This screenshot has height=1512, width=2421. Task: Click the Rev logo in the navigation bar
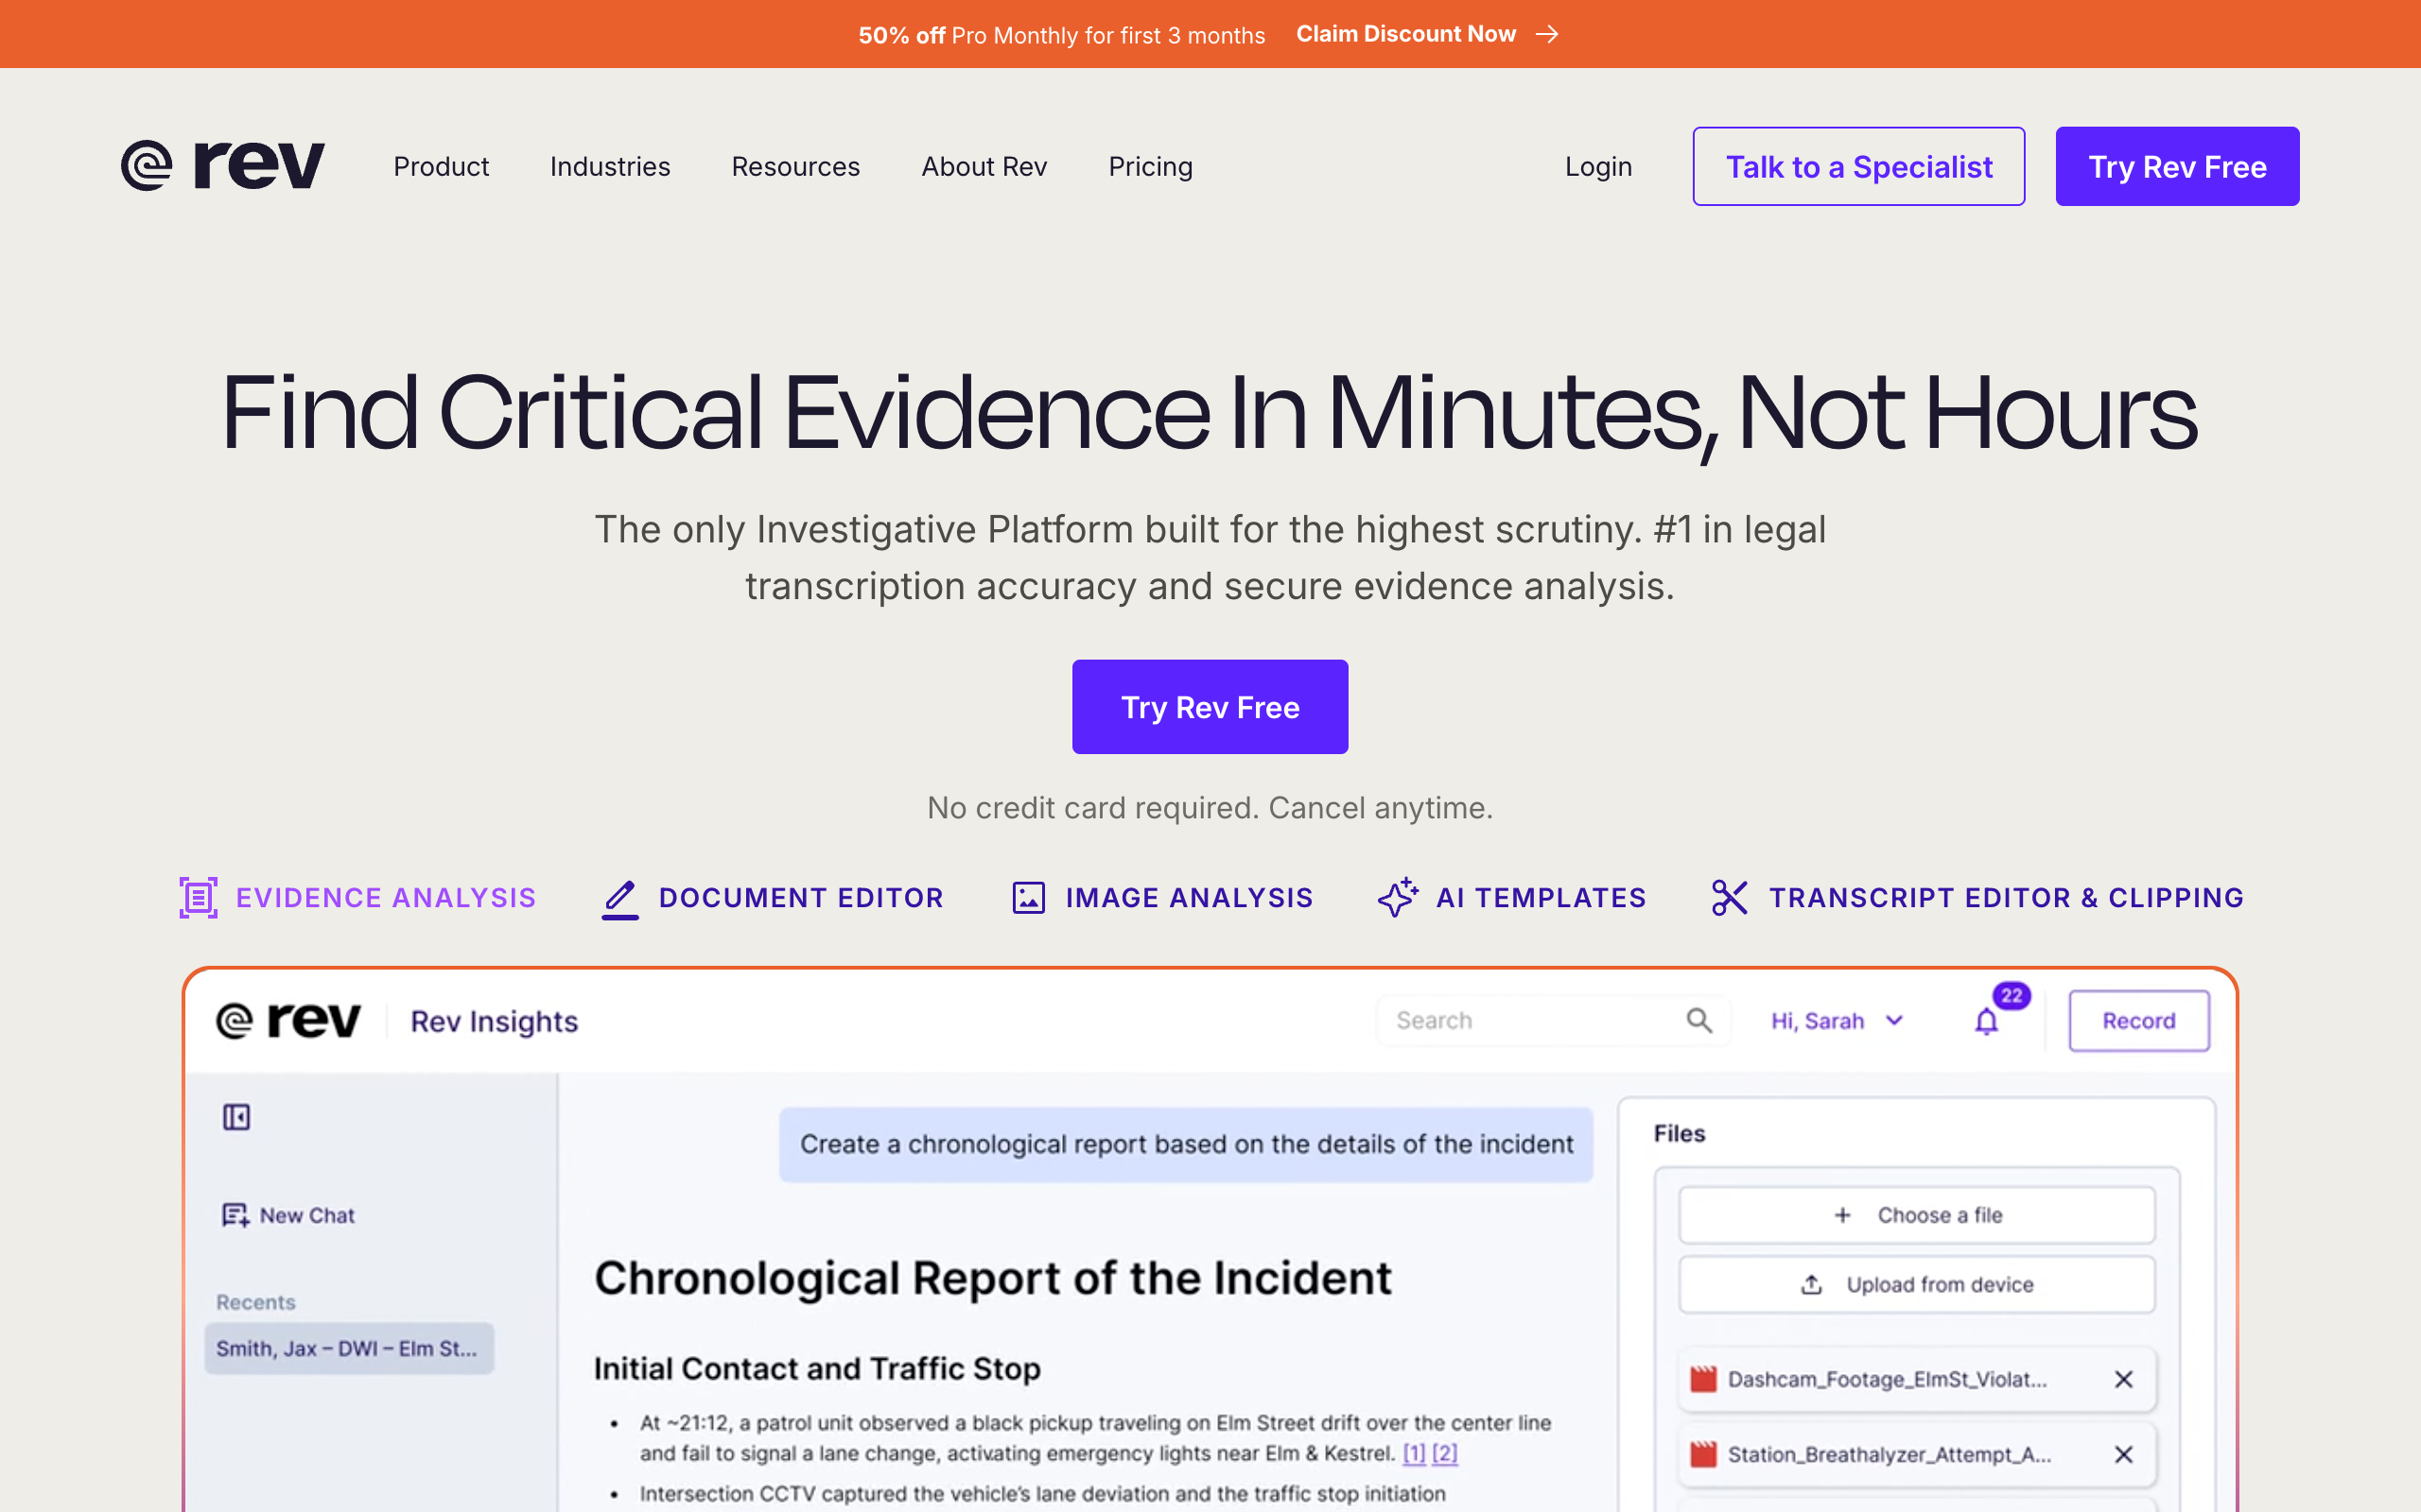[223, 165]
